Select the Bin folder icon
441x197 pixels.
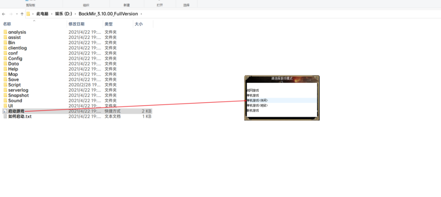tap(5, 43)
